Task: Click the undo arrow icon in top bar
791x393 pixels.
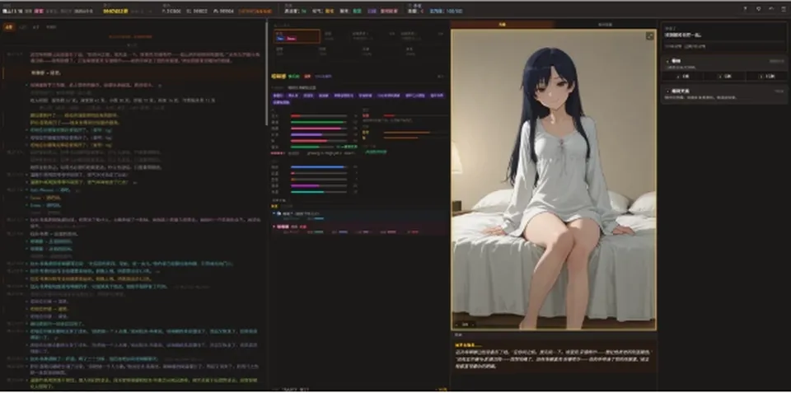Action: (x=771, y=8)
